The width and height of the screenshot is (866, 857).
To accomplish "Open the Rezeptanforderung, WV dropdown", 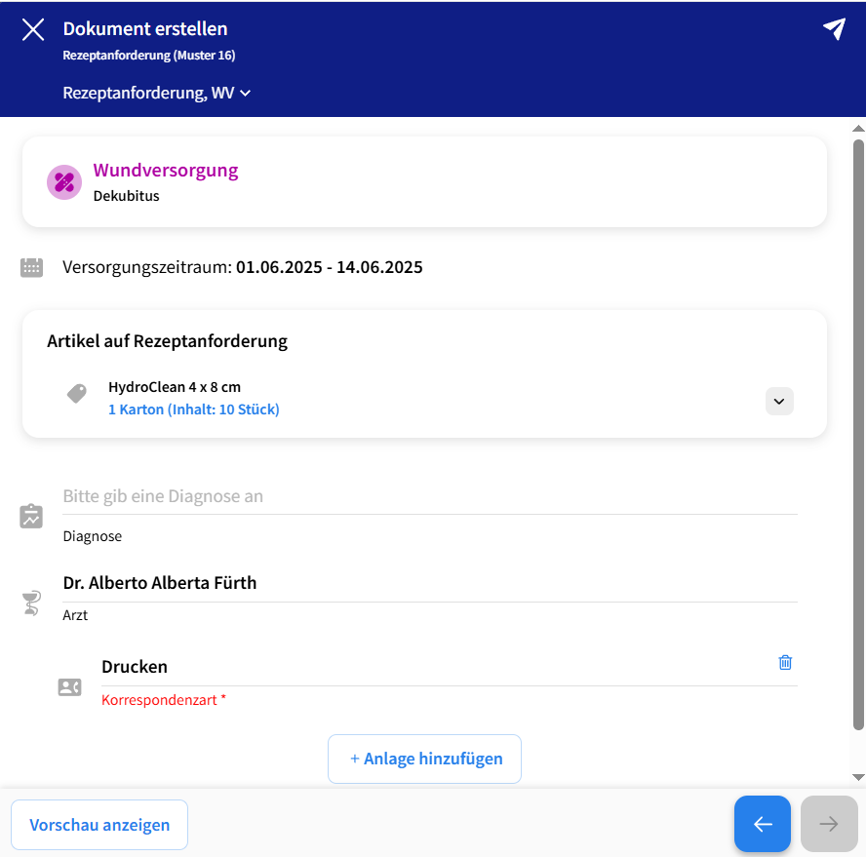I will 157,93.
